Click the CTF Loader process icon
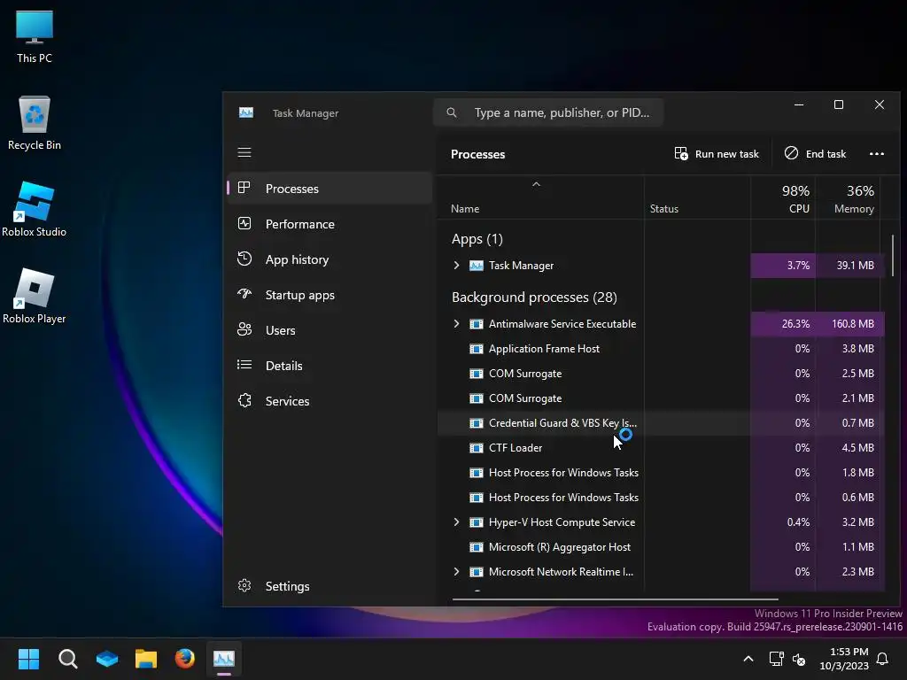907x680 pixels. tap(476, 447)
